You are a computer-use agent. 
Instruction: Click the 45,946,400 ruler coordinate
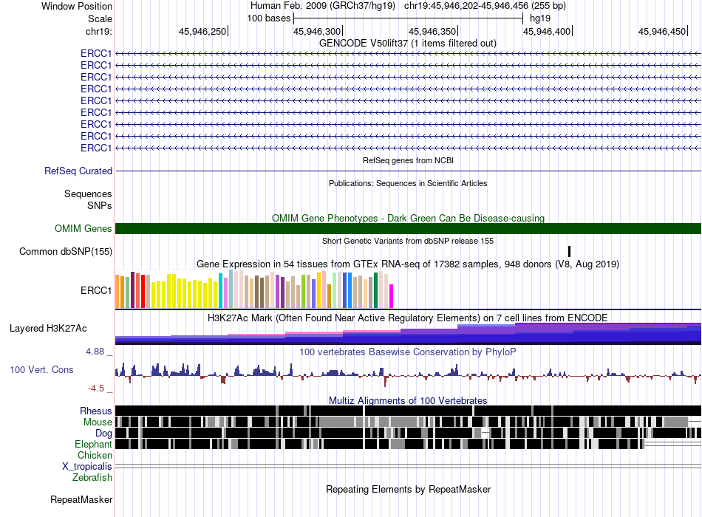pos(547,31)
